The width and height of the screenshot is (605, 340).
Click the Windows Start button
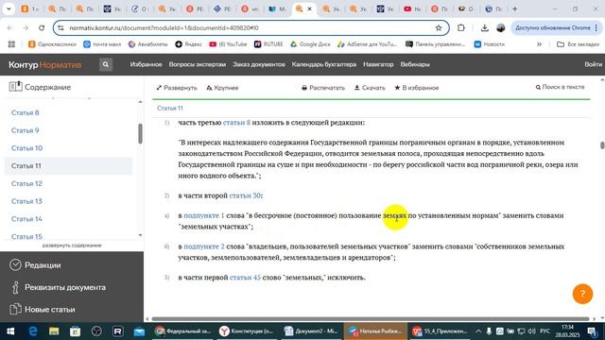pos(10,331)
